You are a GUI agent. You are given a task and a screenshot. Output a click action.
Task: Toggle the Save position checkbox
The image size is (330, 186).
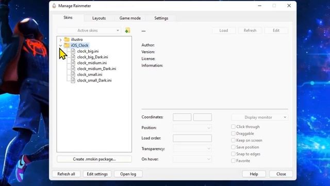233,147
